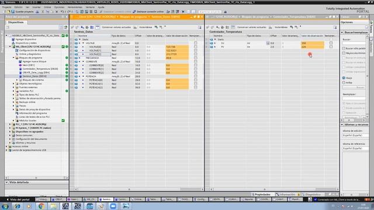
Task: Open the Idioma de referencia dropdown
Action: pyautogui.click(x=355, y=148)
